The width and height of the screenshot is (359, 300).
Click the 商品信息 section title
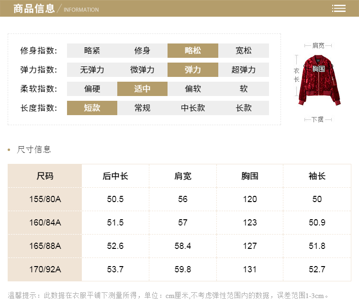[x=34, y=9]
